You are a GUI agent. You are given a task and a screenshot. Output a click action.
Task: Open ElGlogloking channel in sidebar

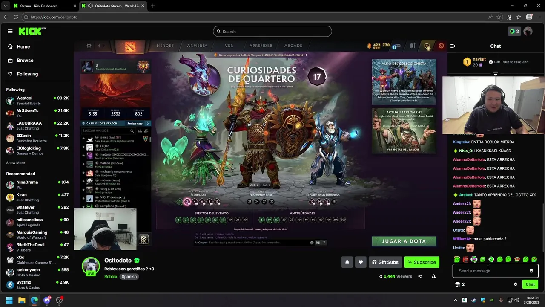coord(37,151)
